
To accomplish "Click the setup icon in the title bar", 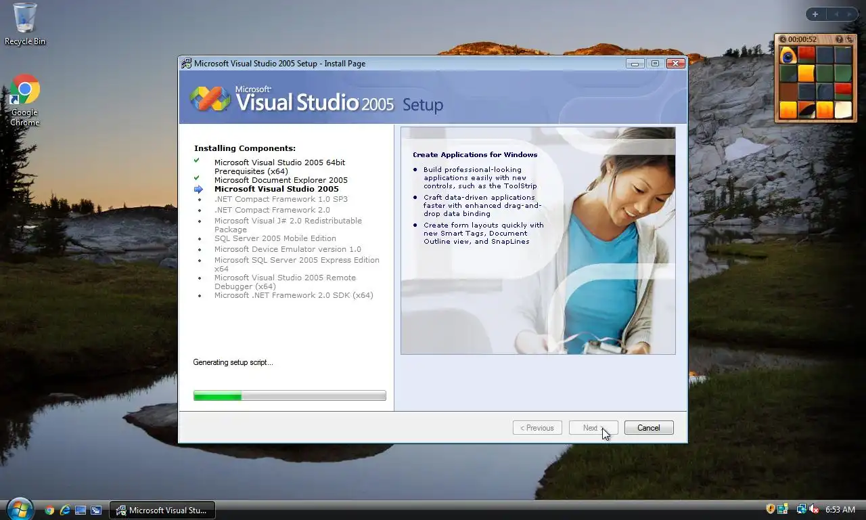I will (x=186, y=64).
